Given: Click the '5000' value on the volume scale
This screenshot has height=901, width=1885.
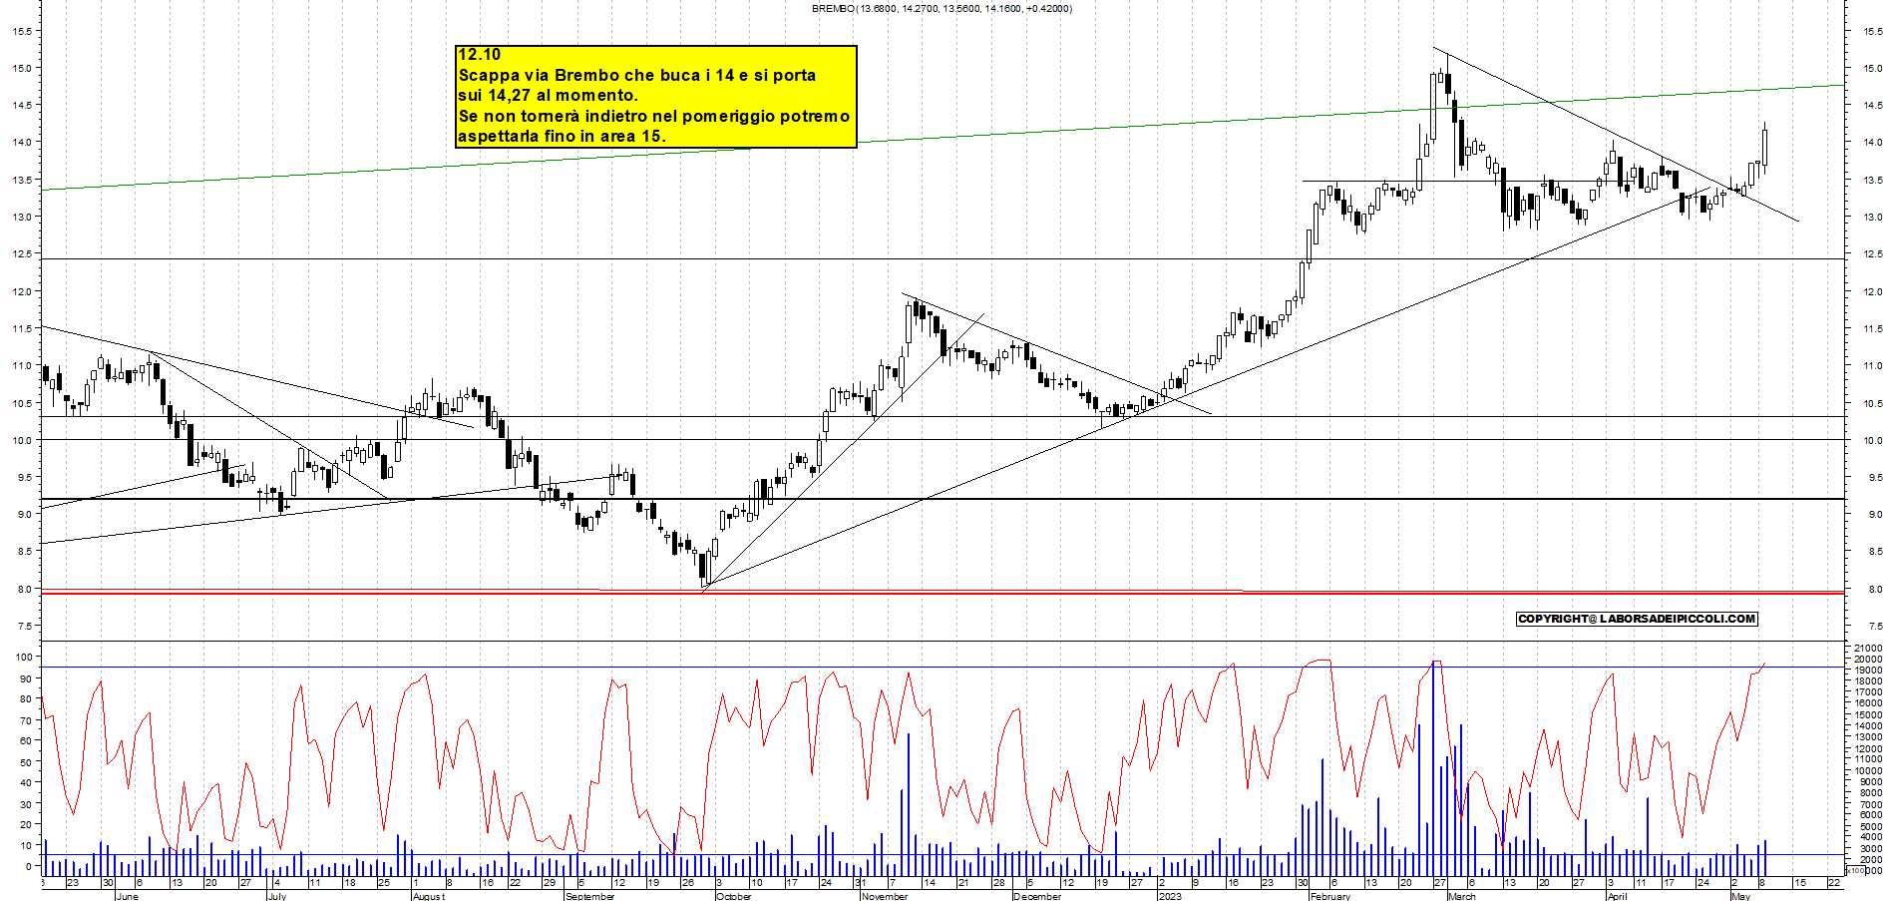Looking at the screenshot, I should click(1870, 826).
